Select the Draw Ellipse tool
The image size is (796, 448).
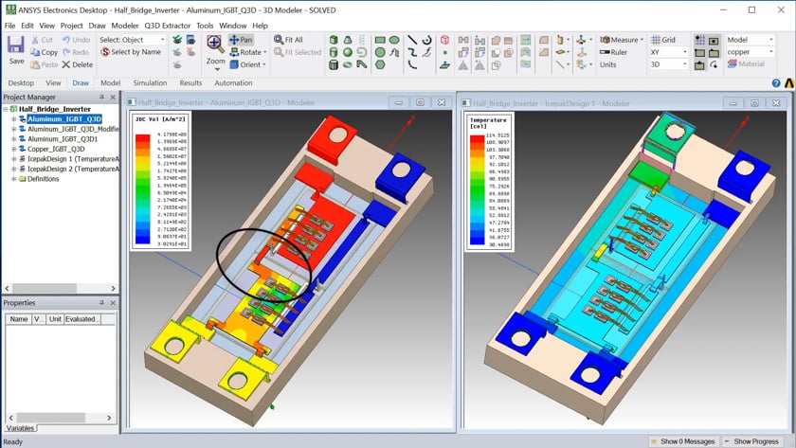pos(394,40)
